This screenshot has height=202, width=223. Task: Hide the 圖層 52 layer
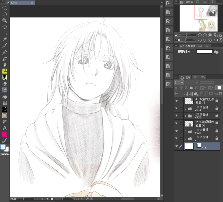176,123
